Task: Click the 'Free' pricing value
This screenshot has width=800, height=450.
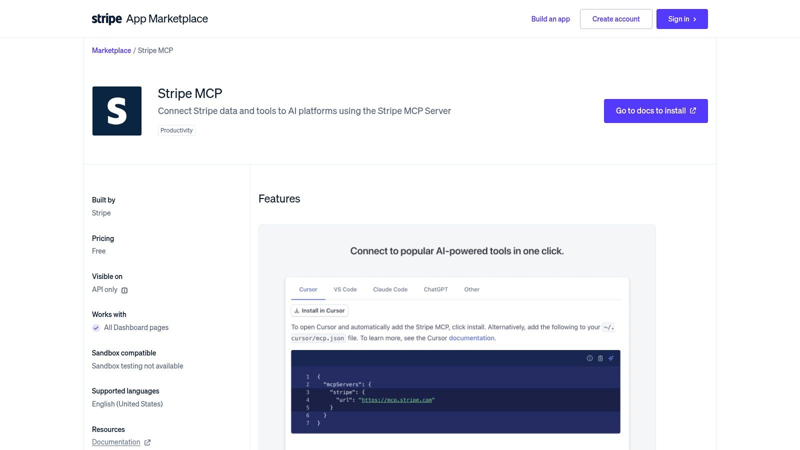Action: coord(99,251)
